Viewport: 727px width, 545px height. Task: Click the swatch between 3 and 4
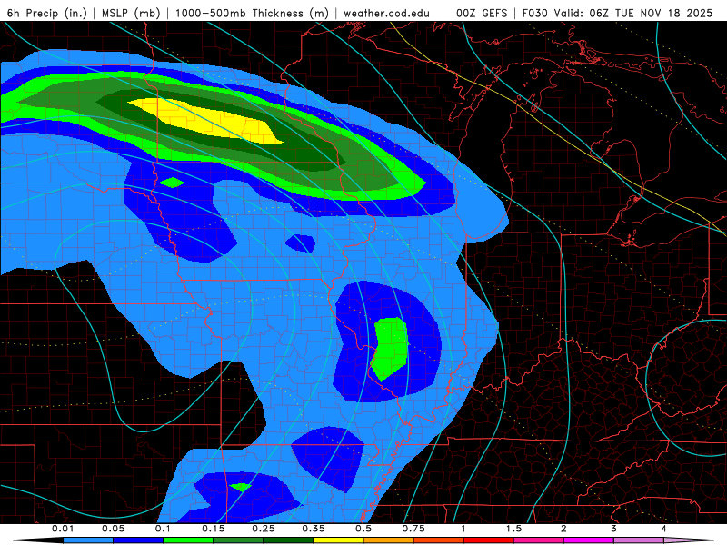(x=639, y=540)
